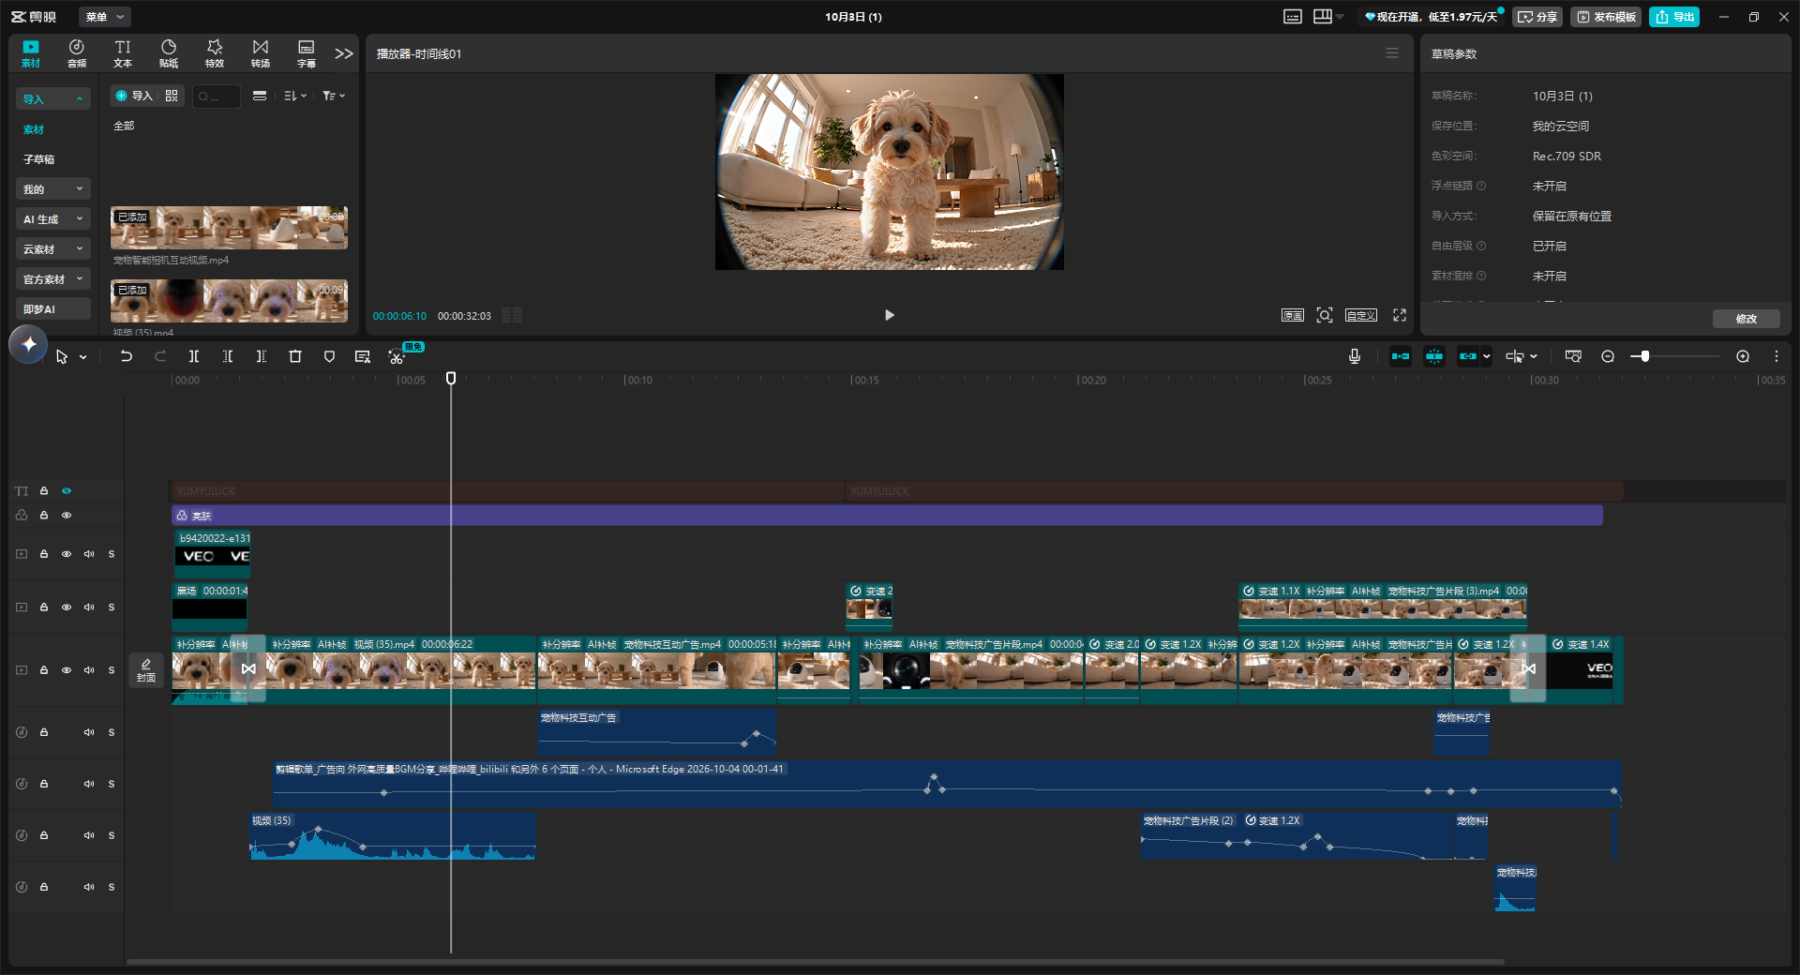1800x975 pixels.
Task: Expand the 云素材 section in sidebar
Action: point(53,249)
